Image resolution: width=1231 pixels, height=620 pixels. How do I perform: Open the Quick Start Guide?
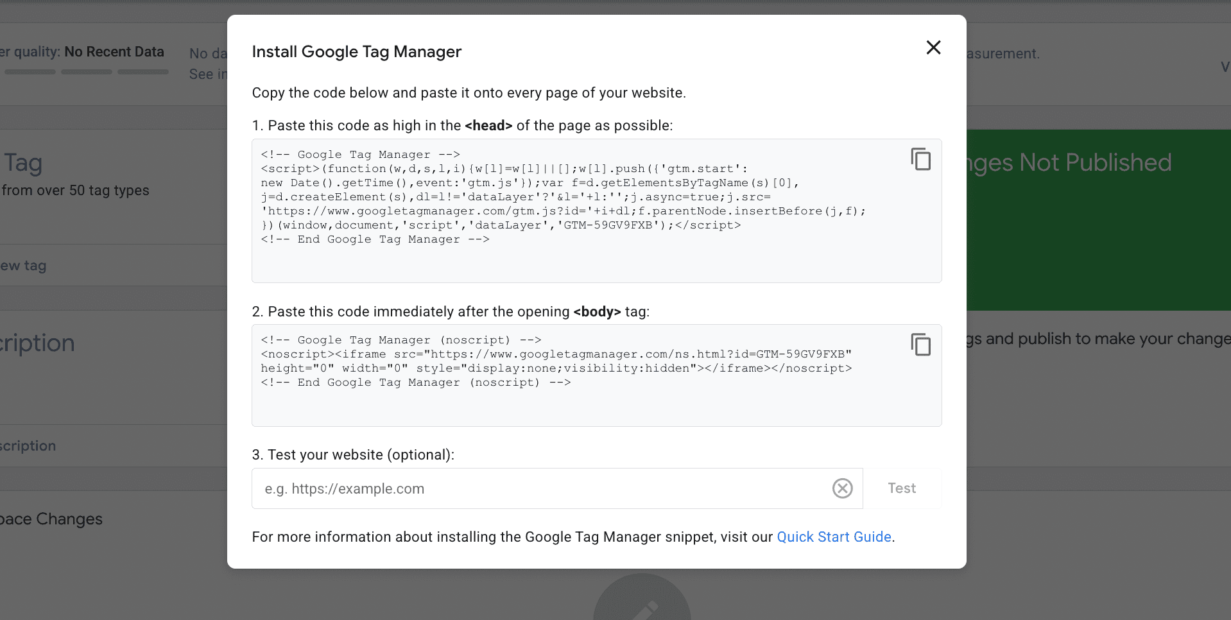pos(834,537)
